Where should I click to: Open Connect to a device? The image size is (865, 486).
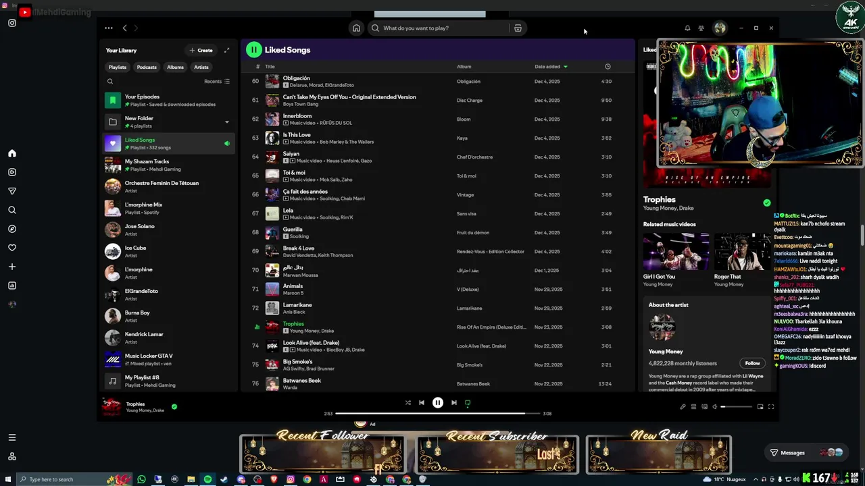click(x=704, y=407)
